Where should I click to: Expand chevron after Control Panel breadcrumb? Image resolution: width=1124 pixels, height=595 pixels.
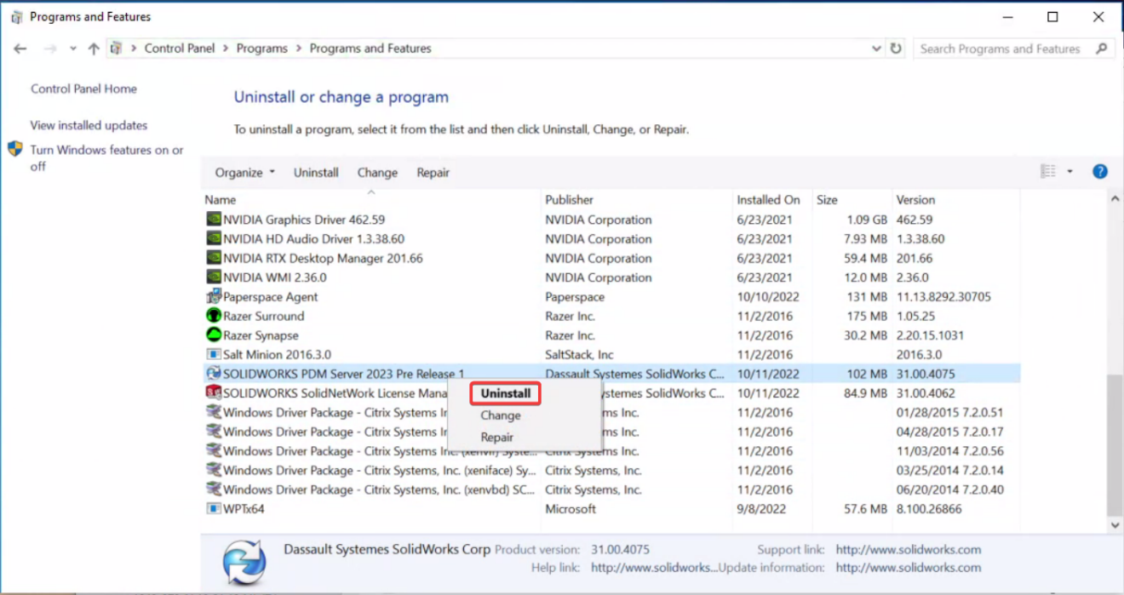pyautogui.click(x=226, y=49)
